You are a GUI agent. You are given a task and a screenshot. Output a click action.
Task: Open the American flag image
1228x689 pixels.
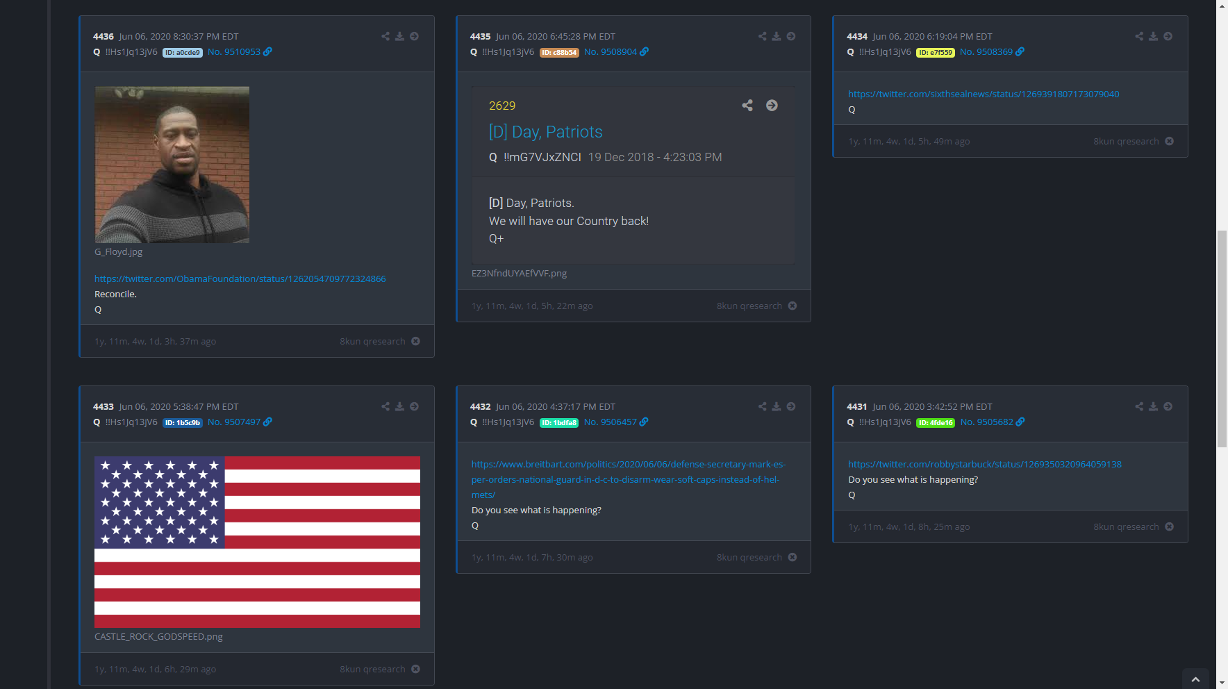click(x=257, y=542)
